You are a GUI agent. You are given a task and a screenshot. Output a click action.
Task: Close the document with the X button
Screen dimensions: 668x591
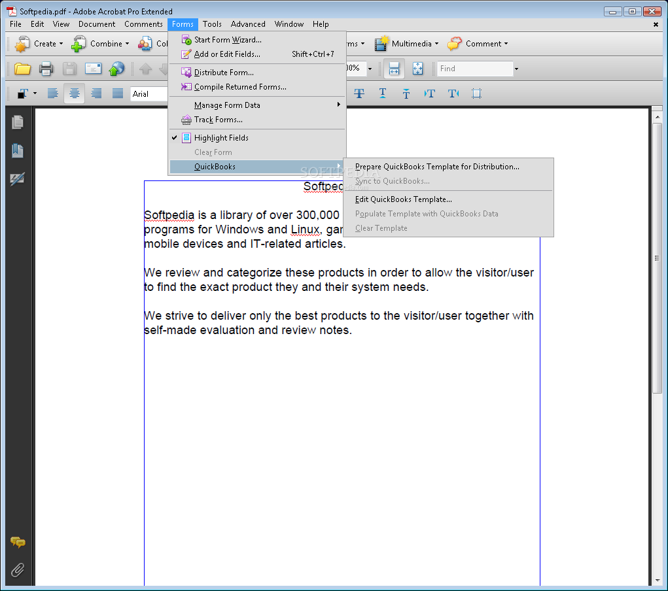[x=656, y=24]
